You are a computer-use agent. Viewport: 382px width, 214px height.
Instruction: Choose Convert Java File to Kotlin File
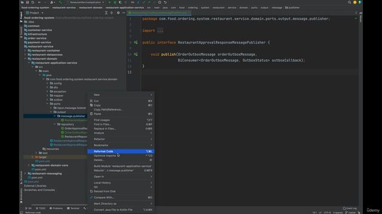coord(121,210)
